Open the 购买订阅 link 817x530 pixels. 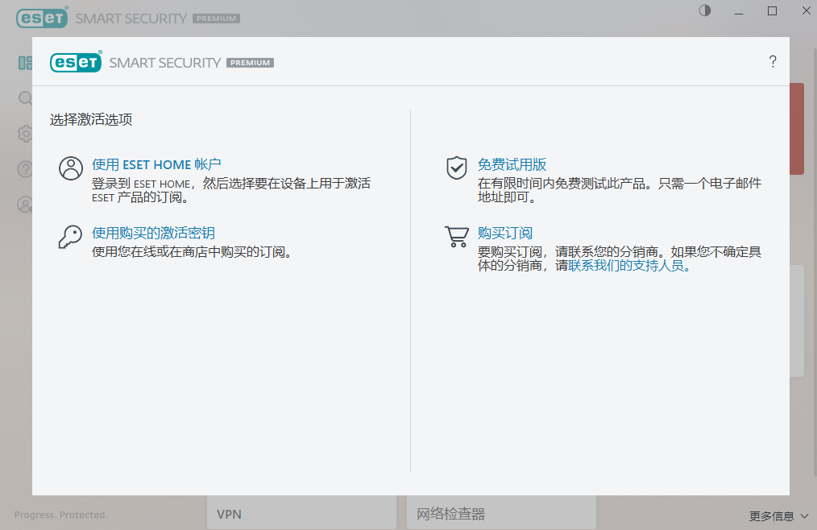pyautogui.click(x=505, y=233)
